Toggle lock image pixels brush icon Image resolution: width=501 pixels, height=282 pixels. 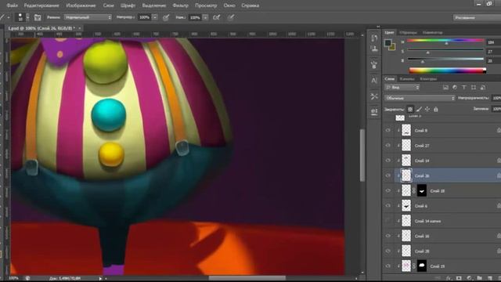click(x=419, y=110)
